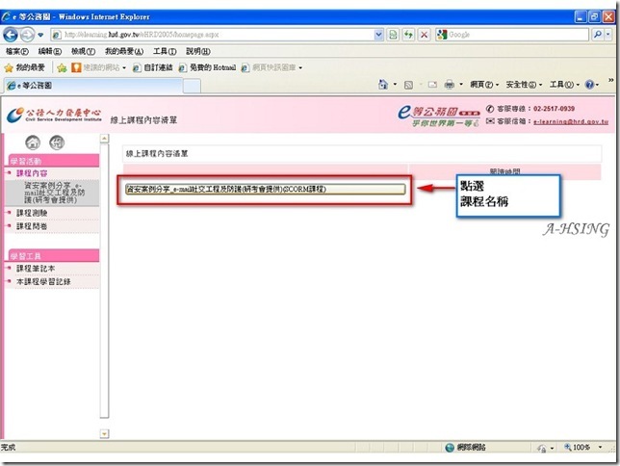Click the Refresh page icon

(x=408, y=35)
